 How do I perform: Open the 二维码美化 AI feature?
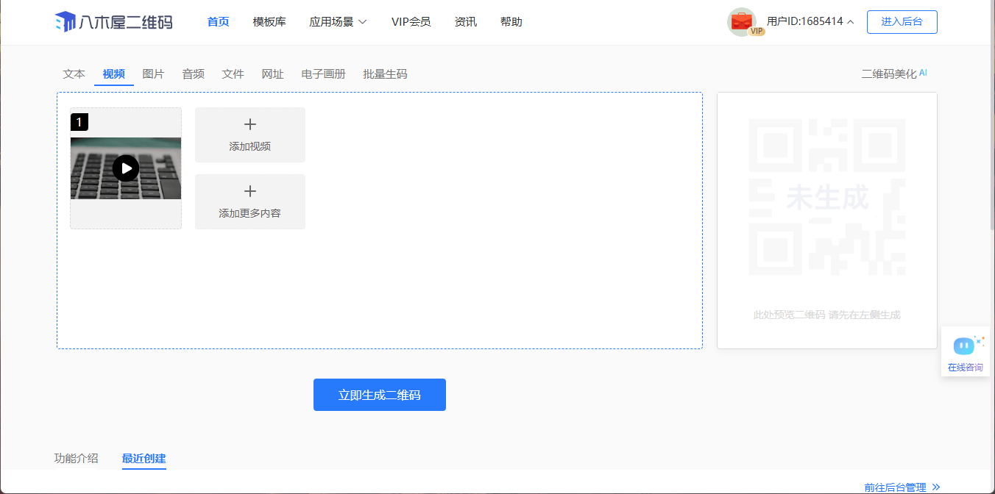[893, 74]
